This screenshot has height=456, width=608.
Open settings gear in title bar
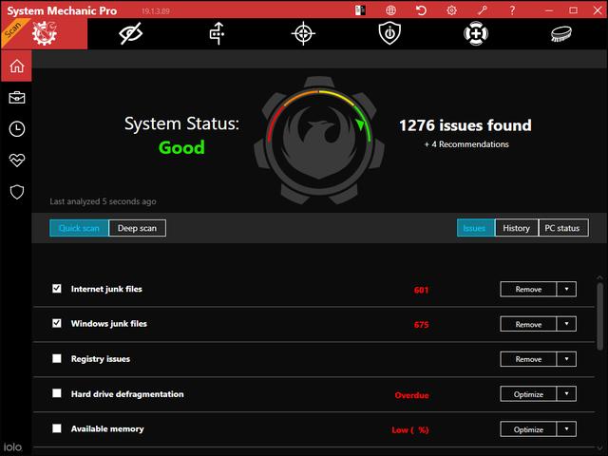point(451,10)
